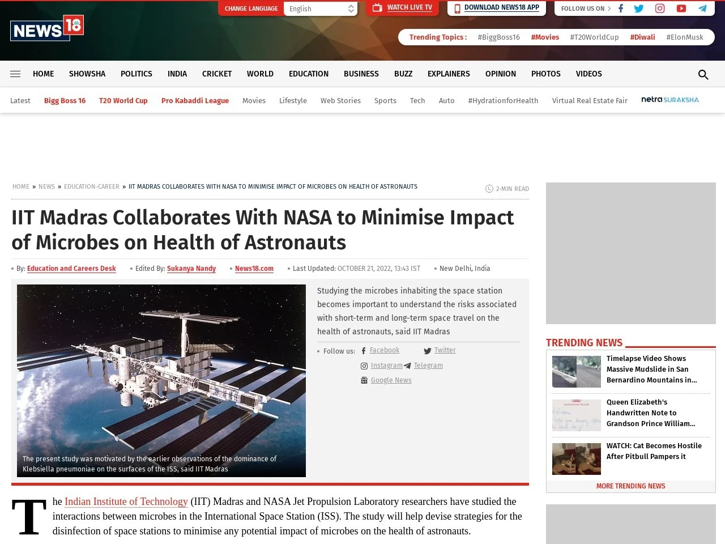This screenshot has width=725, height=544.
Task: Open News18 Facebook page icon in header
Action: coord(621,8)
